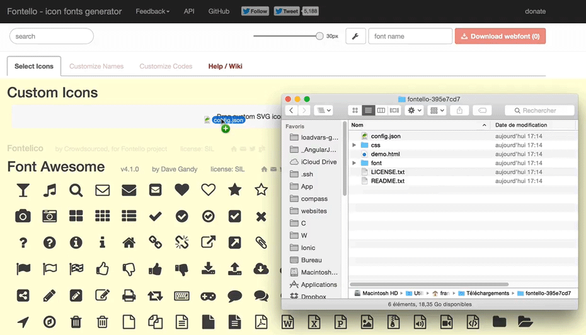Select the music note icon
This screenshot has width=586, height=335.
coord(49,190)
